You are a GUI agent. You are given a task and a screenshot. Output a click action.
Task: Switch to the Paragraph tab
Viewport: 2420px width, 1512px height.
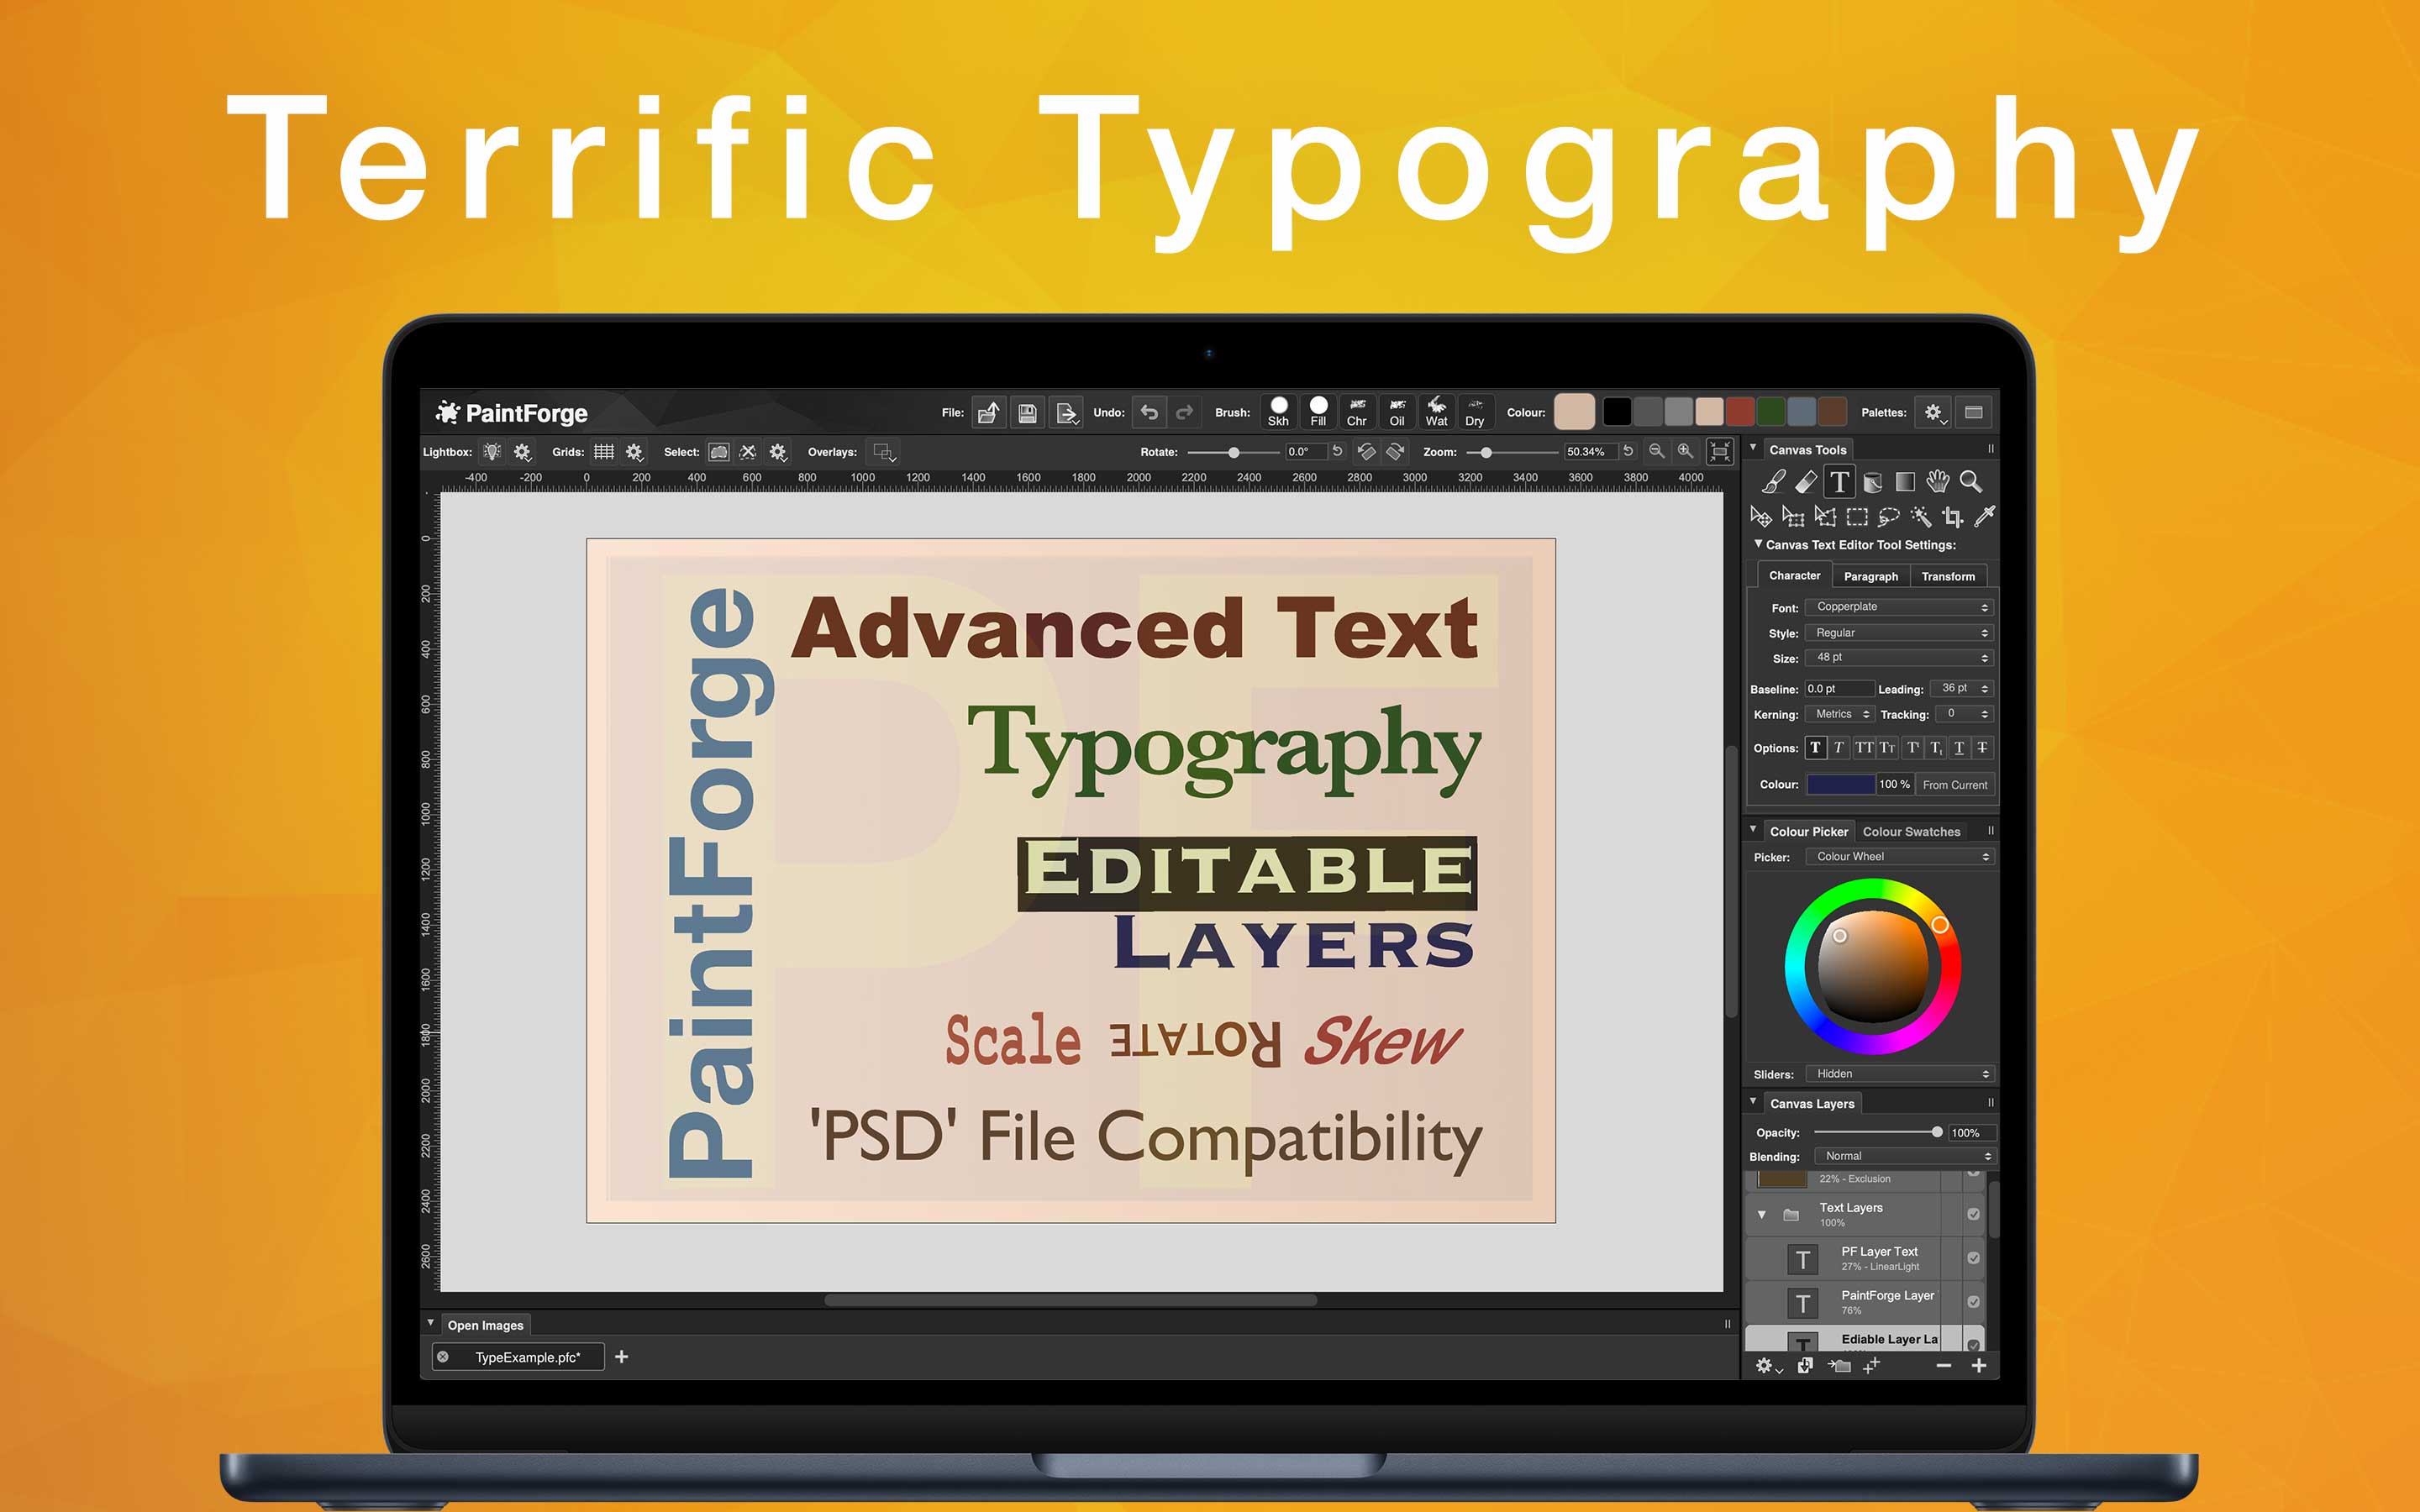pos(1870,576)
